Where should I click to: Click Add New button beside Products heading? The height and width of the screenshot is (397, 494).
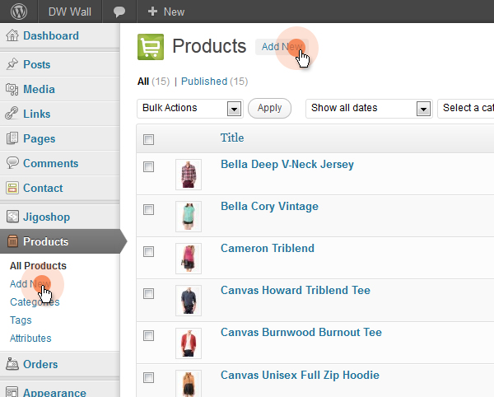coord(282,47)
